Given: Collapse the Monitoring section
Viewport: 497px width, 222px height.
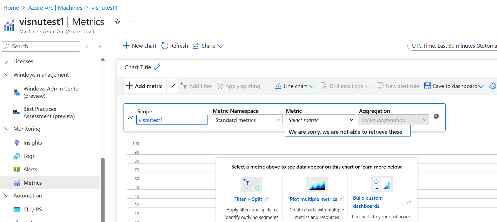Looking at the screenshot, I should point(7,129).
